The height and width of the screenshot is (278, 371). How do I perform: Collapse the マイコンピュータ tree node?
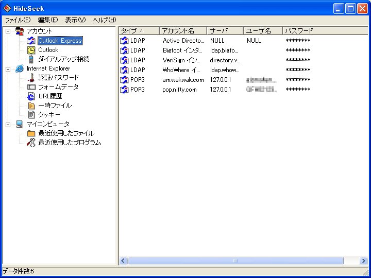pos(8,125)
